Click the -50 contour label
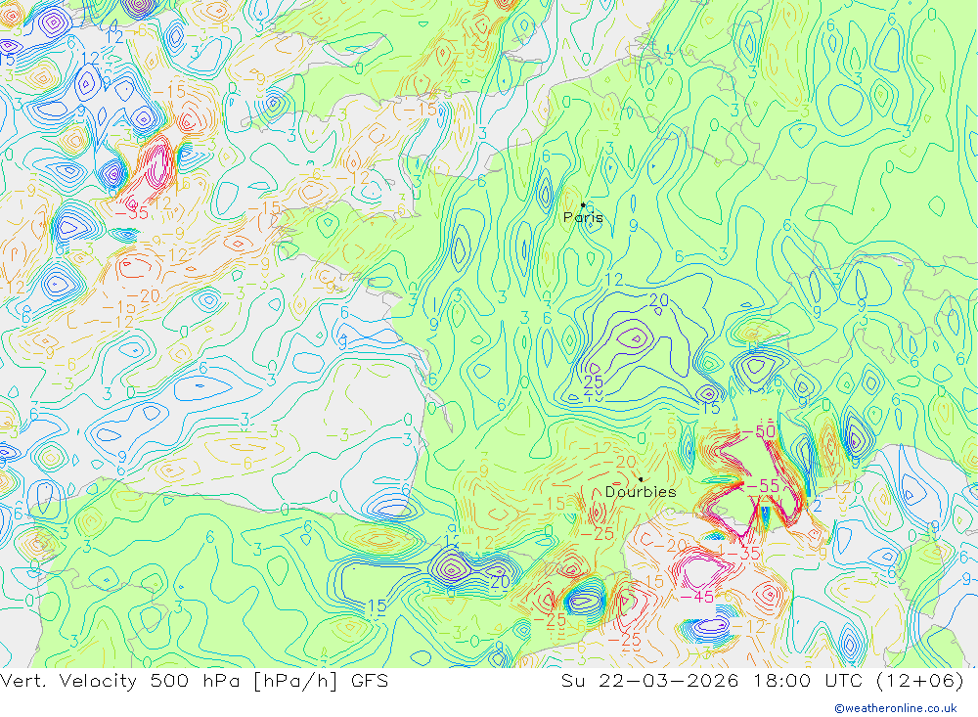The width and height of the screenshot is (978, 717). point(758,431)
